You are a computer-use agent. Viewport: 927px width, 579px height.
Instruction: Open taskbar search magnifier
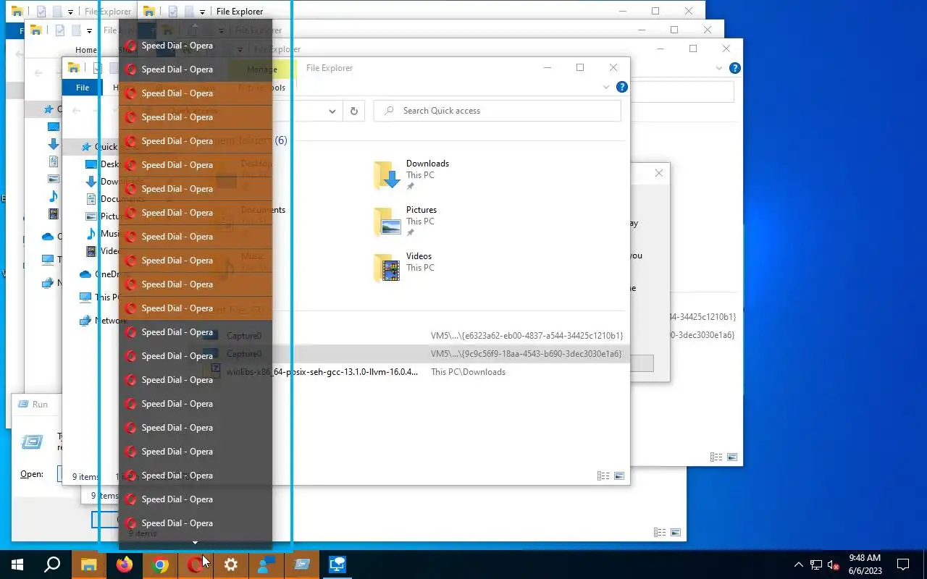52,565
